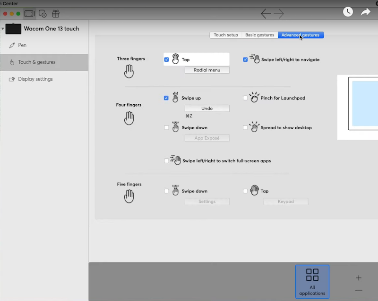The height and width of the screenshot is (301, 378).
Task: Open the Radial menu dropdown
Action: pyautogui.click(x=207, y=70)
